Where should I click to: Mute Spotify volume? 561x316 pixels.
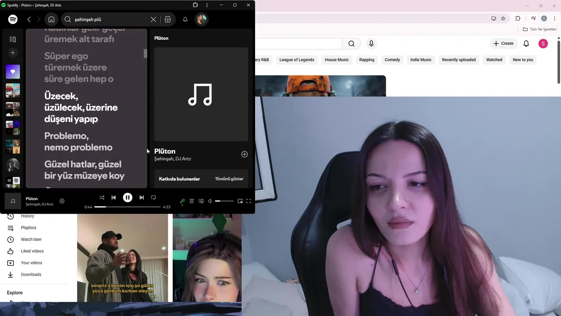click(x=210, y=201)
